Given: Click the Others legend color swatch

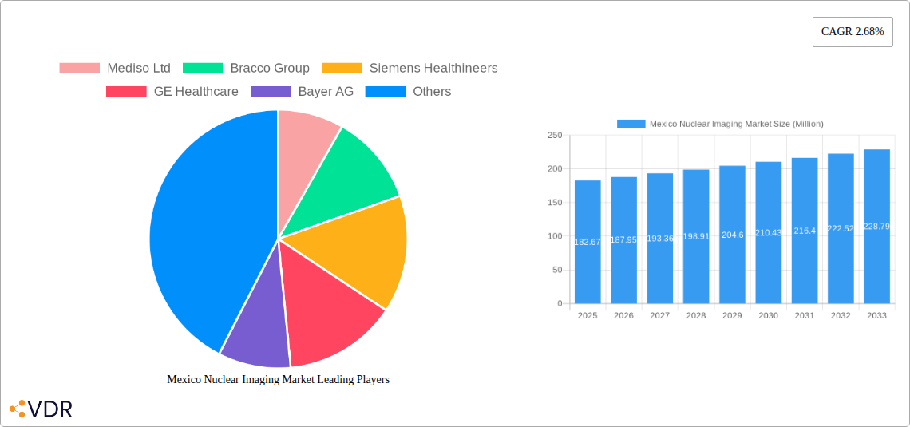Looking at the screenshot, I should (386, 92).
